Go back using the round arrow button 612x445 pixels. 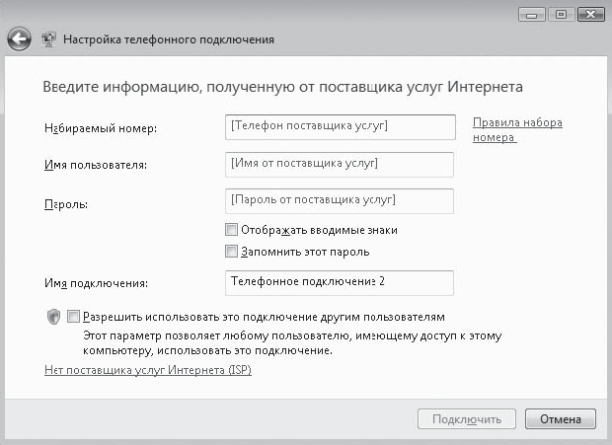(x=19, y=39)
